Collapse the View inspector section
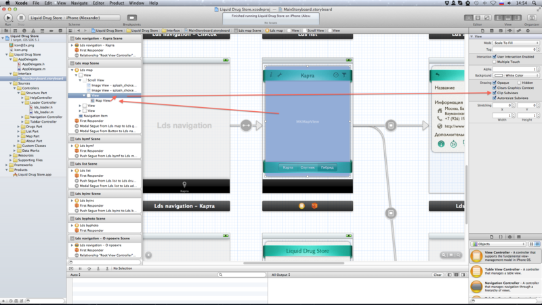The height and width of the screenshot is (305, 542). coord(472,37)
